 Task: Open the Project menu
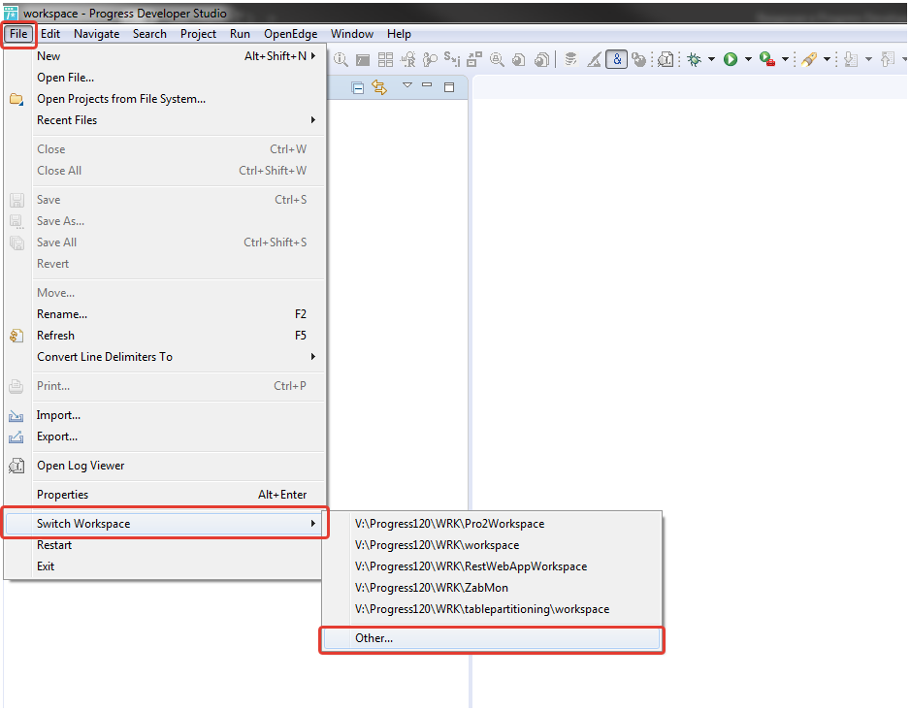pyautogui.click(x=198, y=34)
